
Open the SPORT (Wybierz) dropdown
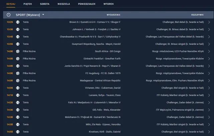pos(30,15)
